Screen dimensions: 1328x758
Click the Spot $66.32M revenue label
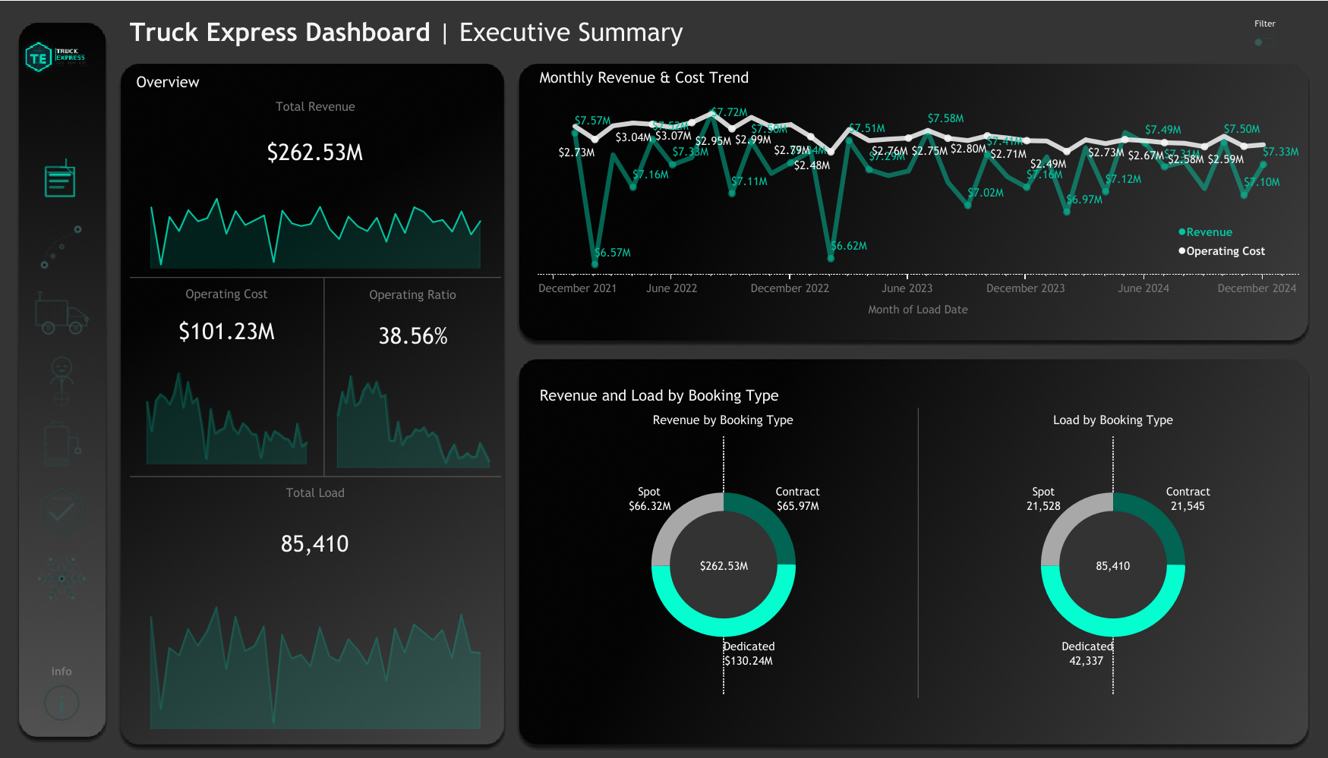(x=649, y=499)
